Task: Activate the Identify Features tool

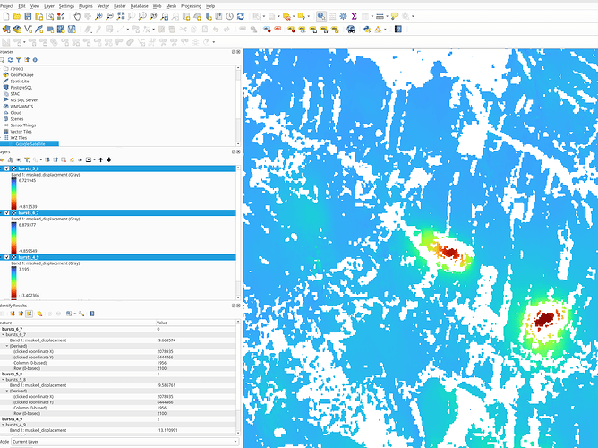Action: [x=322, y=16]
